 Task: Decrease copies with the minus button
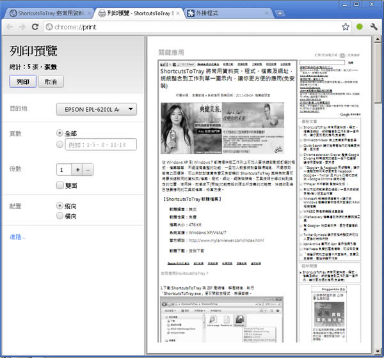88,170
